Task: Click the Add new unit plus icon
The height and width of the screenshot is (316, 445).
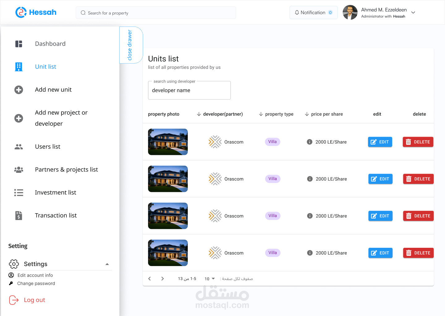Action: pos(19,90)
